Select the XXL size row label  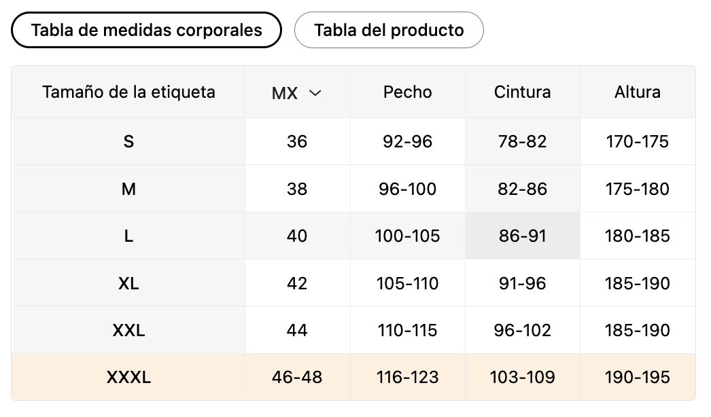(128, 330)
